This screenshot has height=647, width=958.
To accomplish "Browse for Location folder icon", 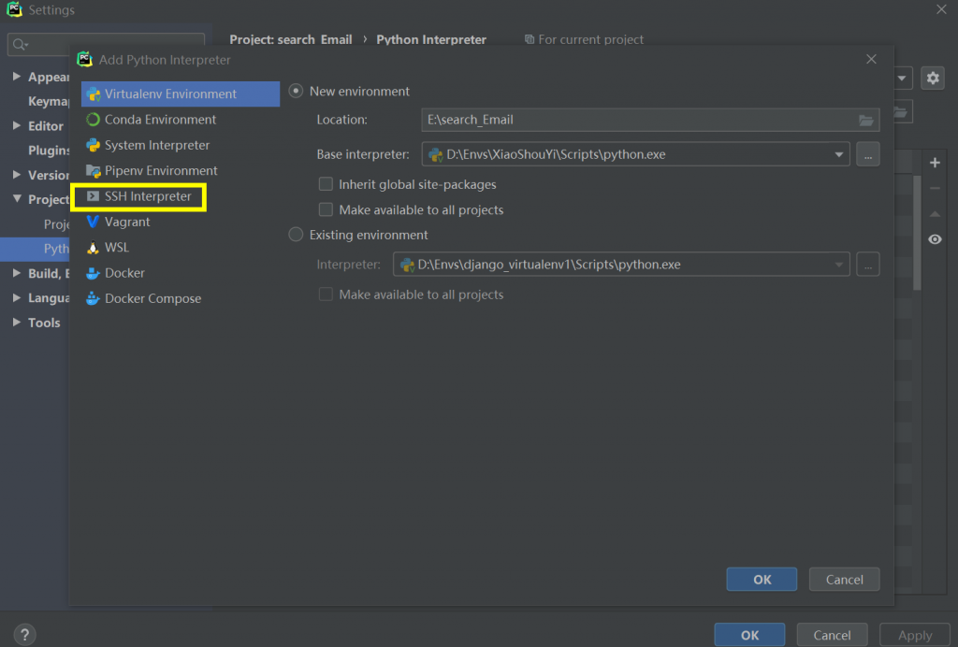I will (x=865, y=121).
